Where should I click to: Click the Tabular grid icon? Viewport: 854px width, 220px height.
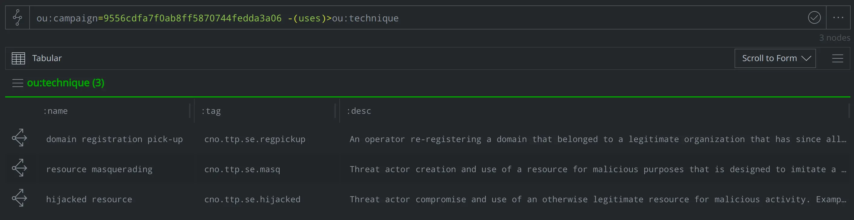coord(18,58)
